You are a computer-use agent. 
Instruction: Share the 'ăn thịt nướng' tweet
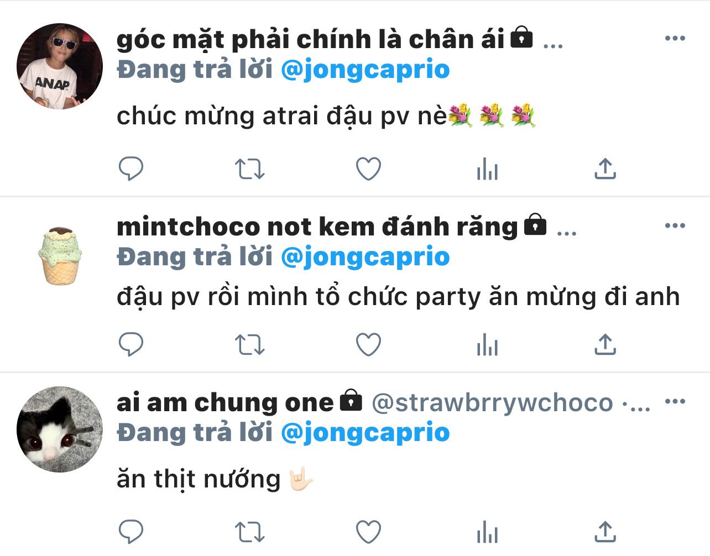coord(605,532)
